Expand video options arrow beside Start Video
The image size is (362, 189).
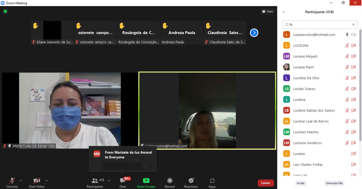point(47,181)
